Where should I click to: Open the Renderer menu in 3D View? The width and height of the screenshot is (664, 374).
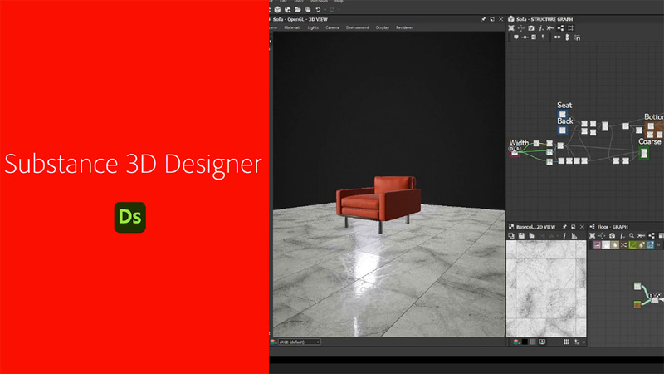[404, 27]
